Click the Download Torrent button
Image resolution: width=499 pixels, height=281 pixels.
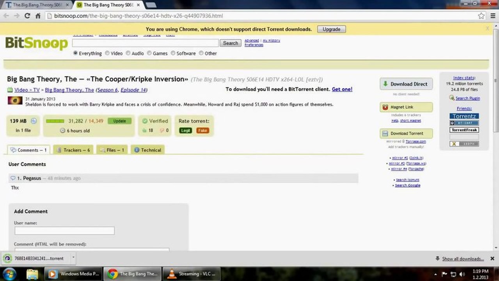pos(406,133)
